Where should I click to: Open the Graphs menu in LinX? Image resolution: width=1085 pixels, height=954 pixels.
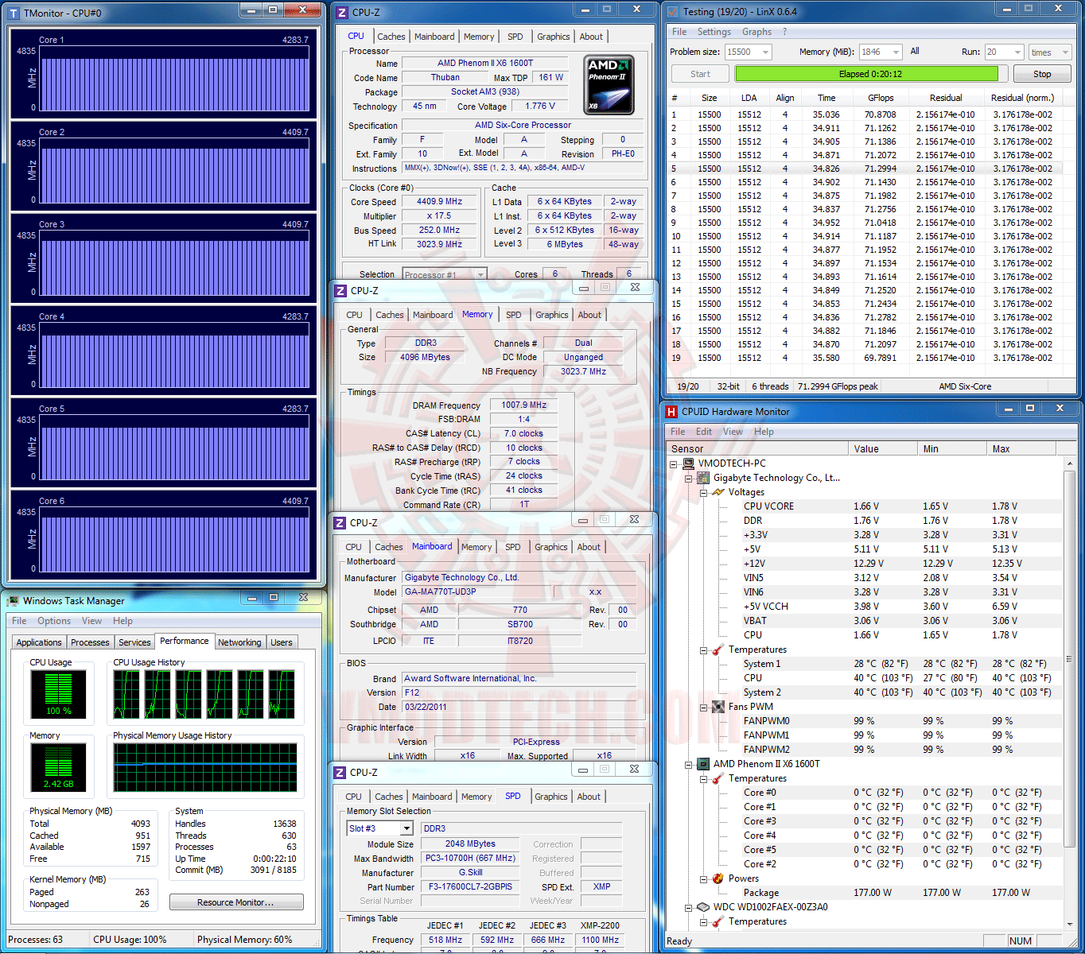click(x=756, y=32)
